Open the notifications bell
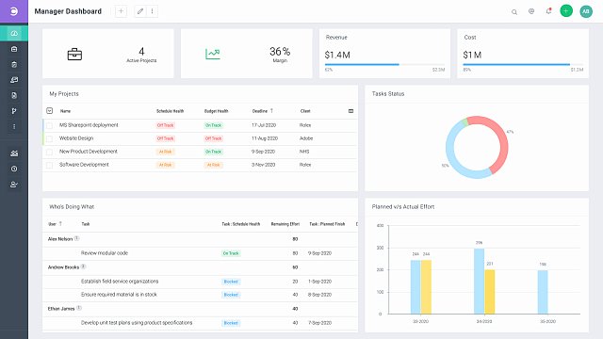Viewport: 603px width, 339px height. [548, 11]
